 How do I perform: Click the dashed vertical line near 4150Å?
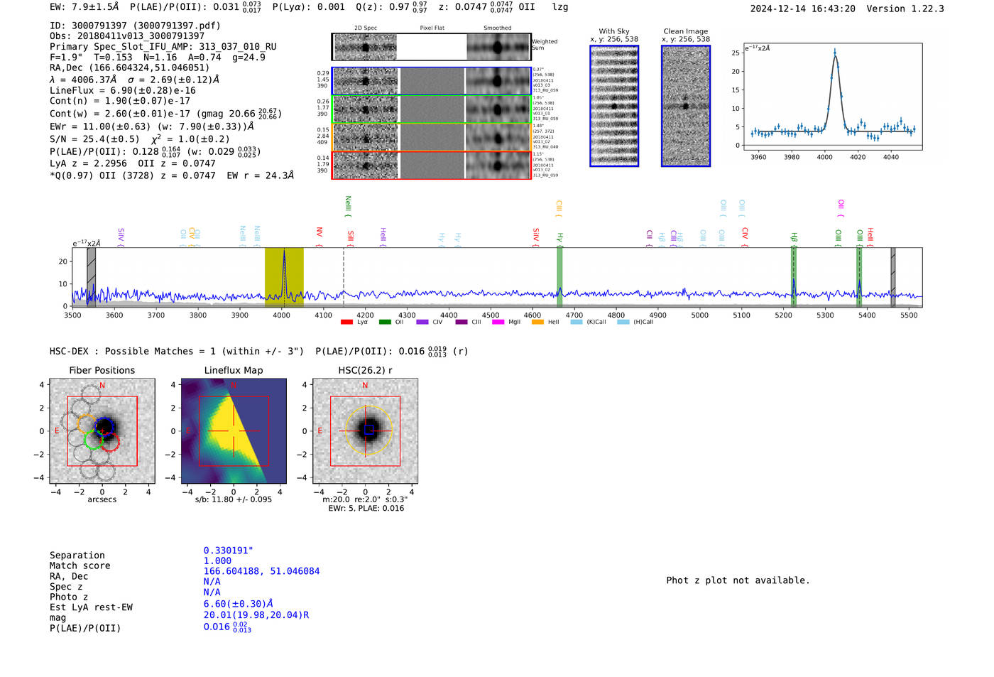point(344,277)
